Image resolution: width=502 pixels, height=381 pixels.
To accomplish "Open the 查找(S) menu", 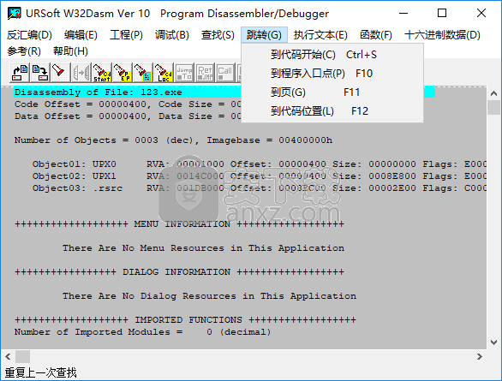I will pos(218,35).
